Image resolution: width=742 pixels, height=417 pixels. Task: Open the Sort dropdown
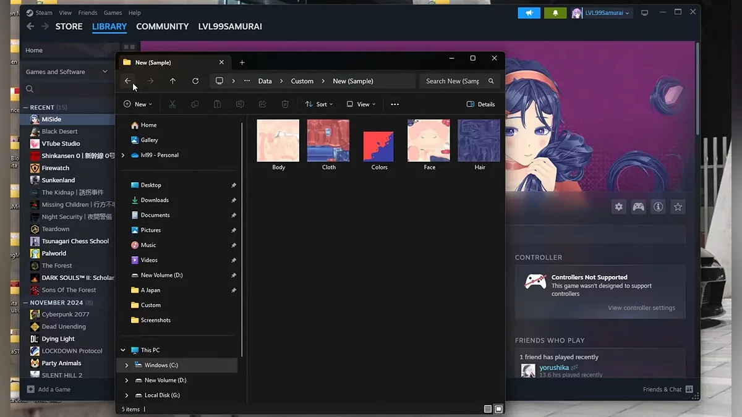pos(319,104)
